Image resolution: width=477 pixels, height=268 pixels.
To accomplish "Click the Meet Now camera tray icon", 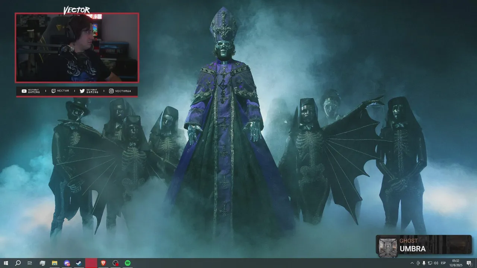I will click(x=418, y=263).
